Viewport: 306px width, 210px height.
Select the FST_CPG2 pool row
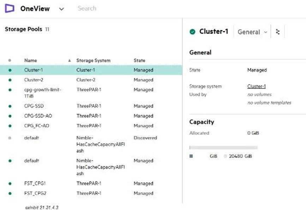click(x=91, y=193)
